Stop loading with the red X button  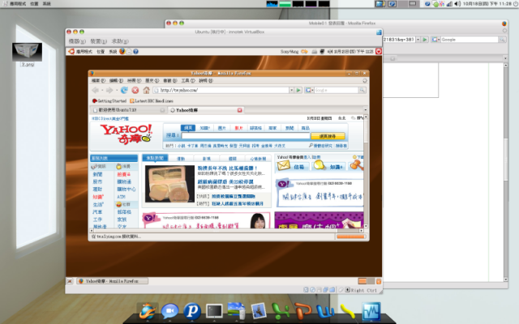135,90
